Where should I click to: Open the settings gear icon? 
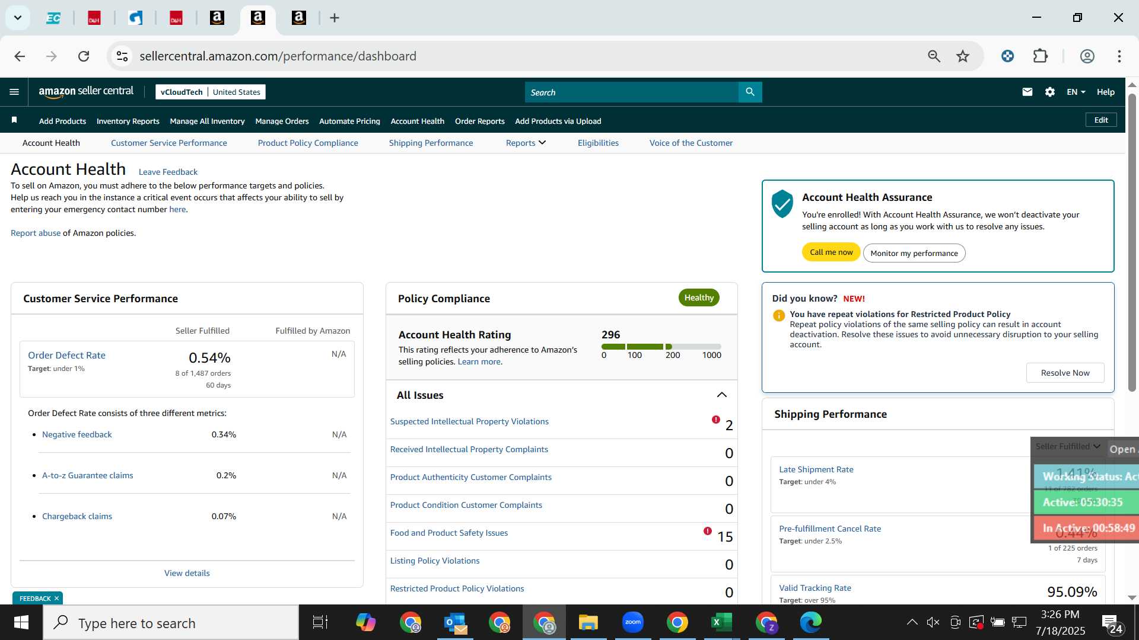[1050, 92]
